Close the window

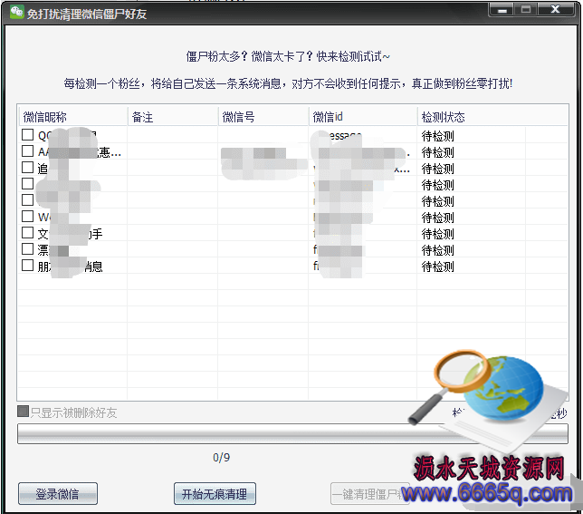click(555, 10)
